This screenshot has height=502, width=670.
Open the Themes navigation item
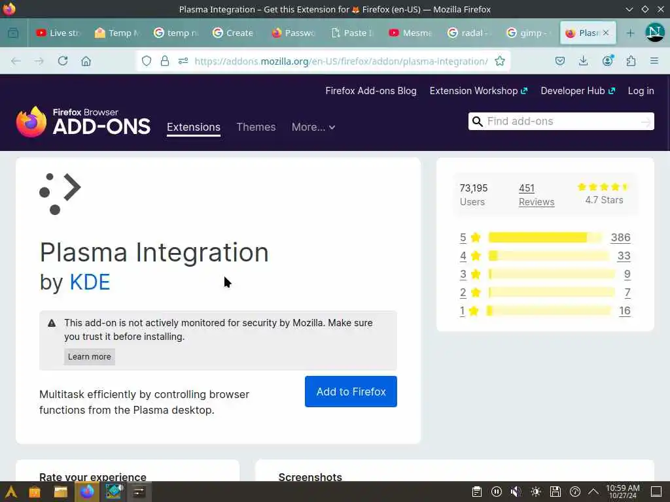pyautogui.click(x=256, y=127)
